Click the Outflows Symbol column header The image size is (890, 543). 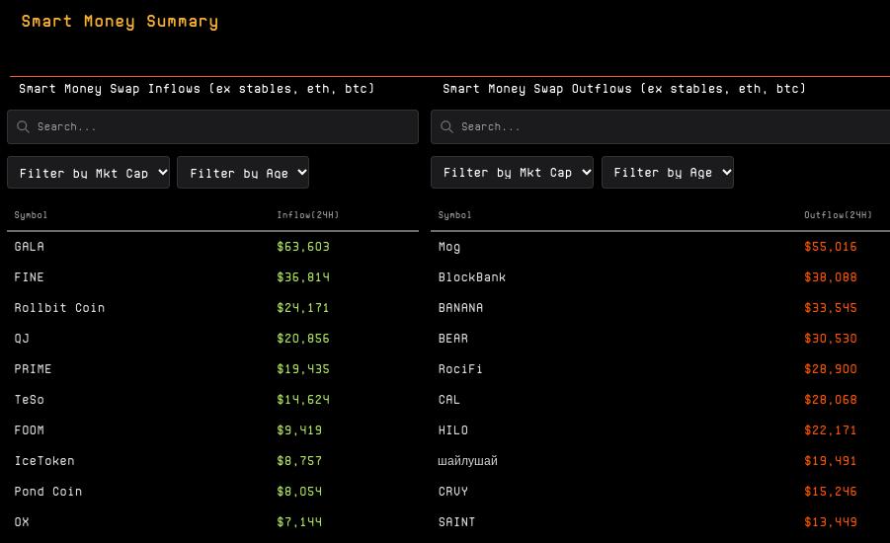[454, 215]
